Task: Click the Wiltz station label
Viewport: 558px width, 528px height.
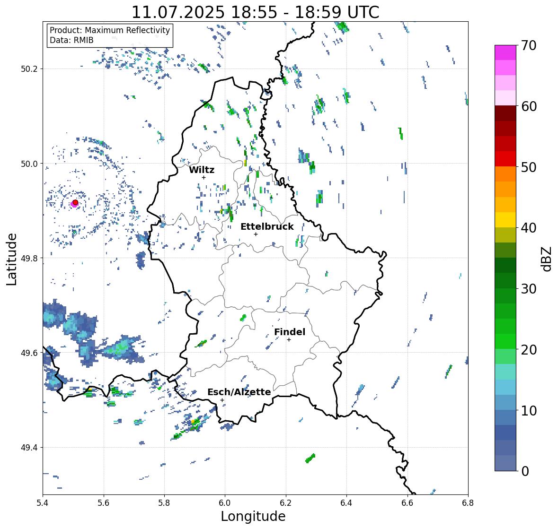Action: coord(202,170)
